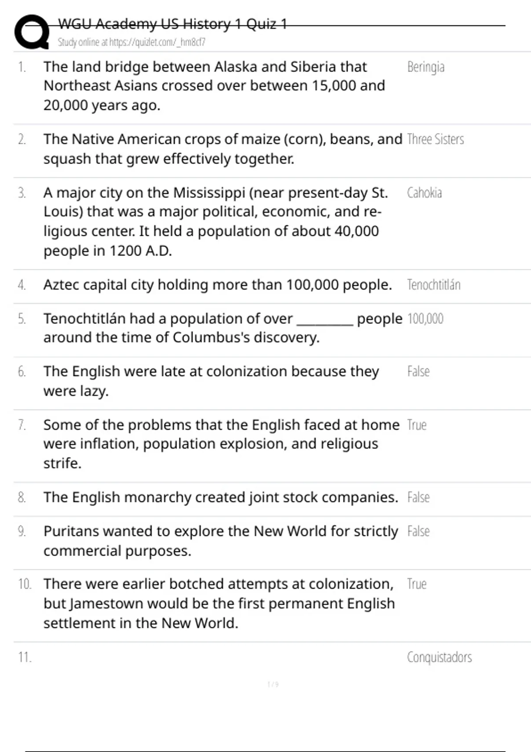Click the land bridge question text
Screen dimensions: 531x752
(214, 86)
